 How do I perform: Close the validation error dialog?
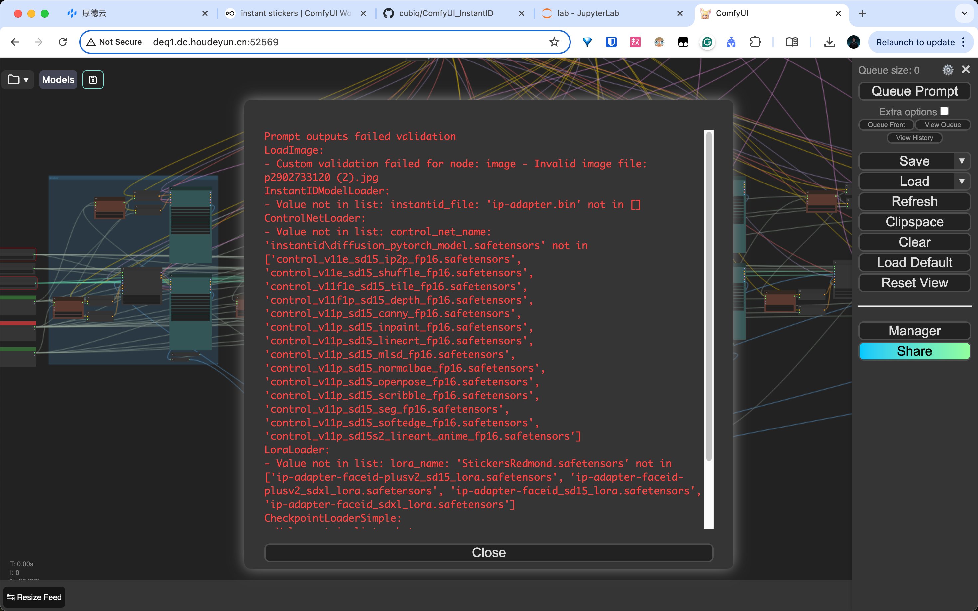point(488,552)
